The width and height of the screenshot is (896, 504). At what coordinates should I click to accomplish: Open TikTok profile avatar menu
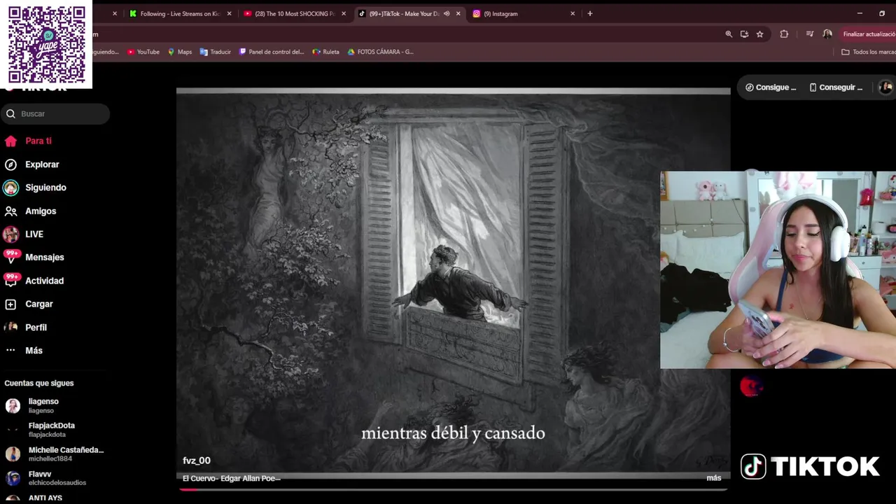[885, 87]
